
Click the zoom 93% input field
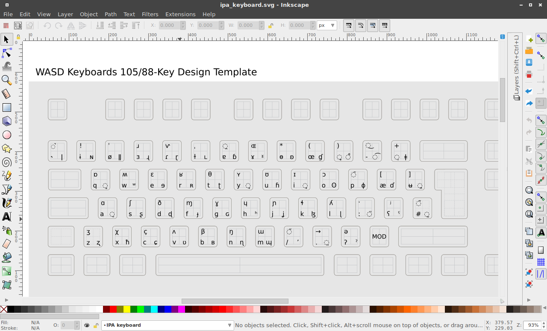click(532, 325)
